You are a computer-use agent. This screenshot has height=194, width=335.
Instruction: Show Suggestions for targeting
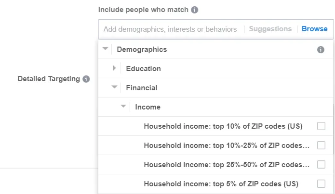point(270,29)
